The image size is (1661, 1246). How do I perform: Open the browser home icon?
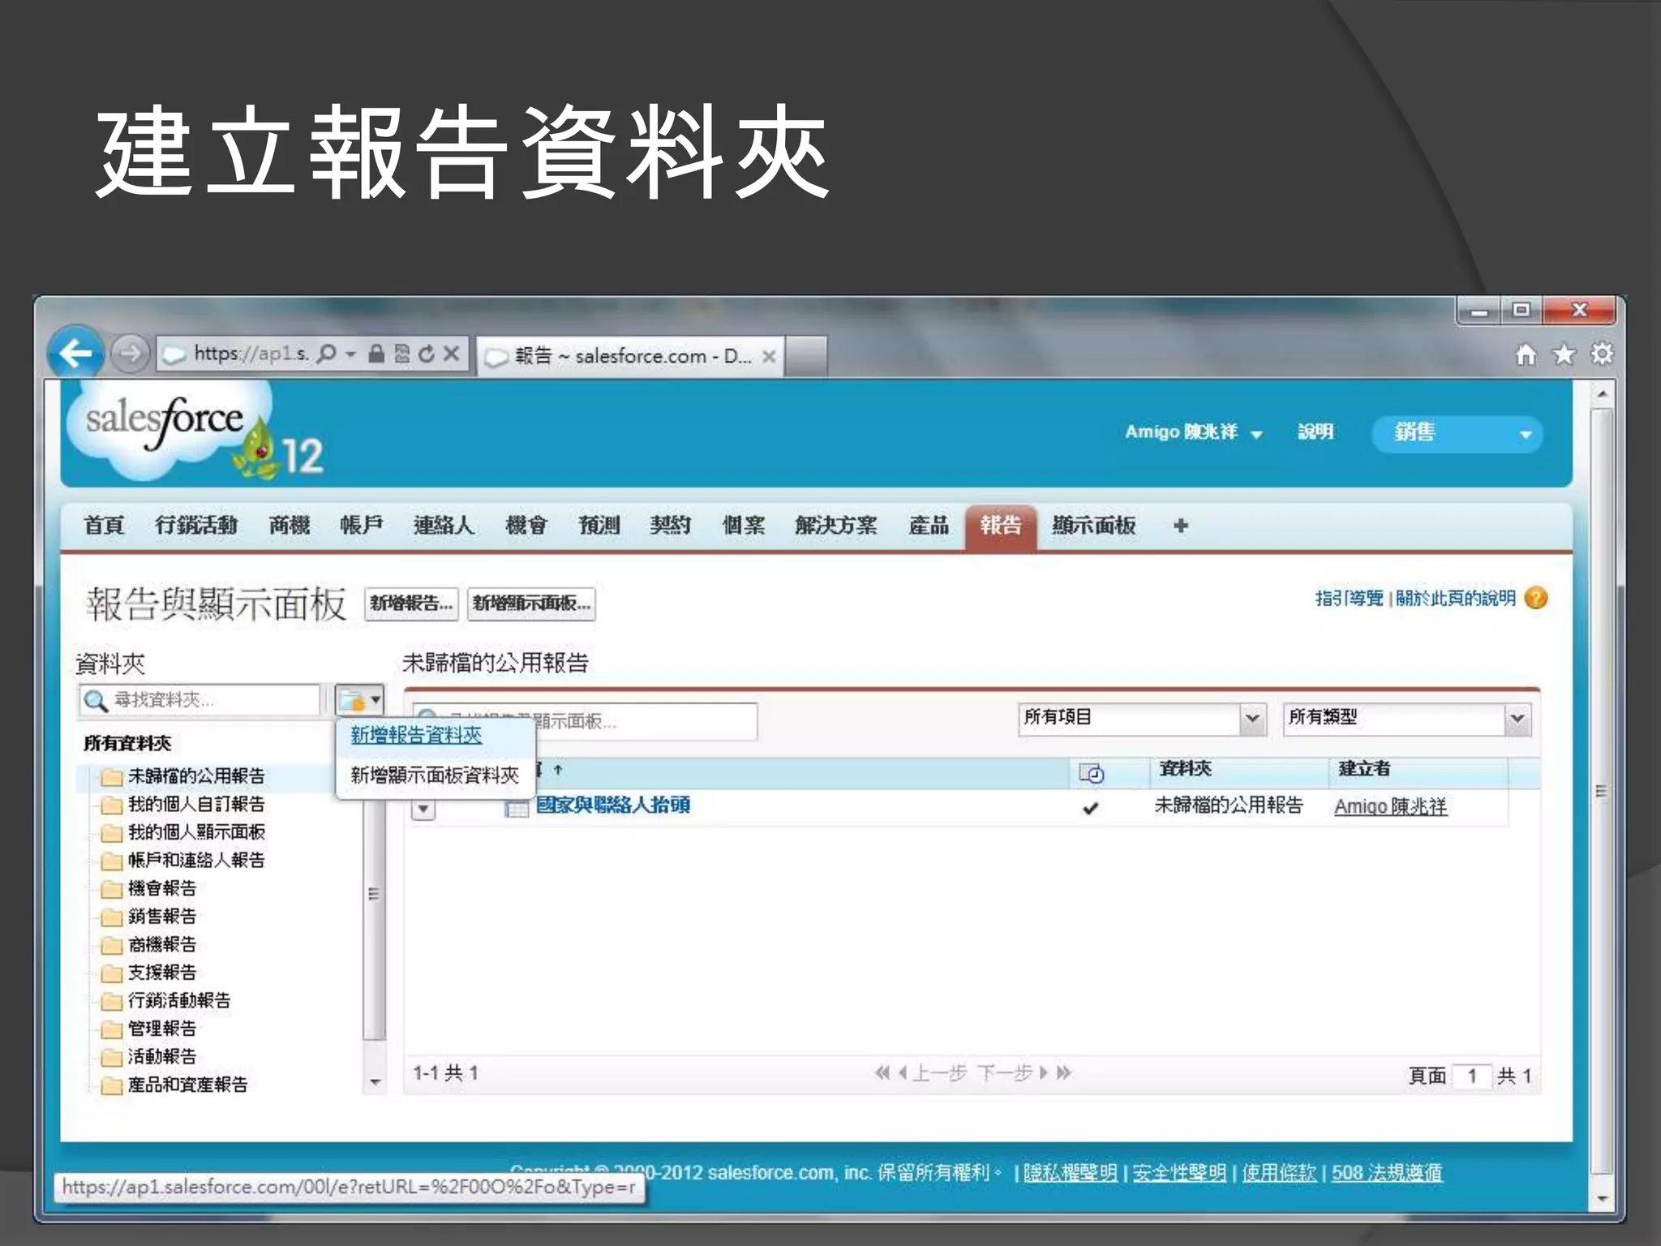click(x=1526, y=354)
